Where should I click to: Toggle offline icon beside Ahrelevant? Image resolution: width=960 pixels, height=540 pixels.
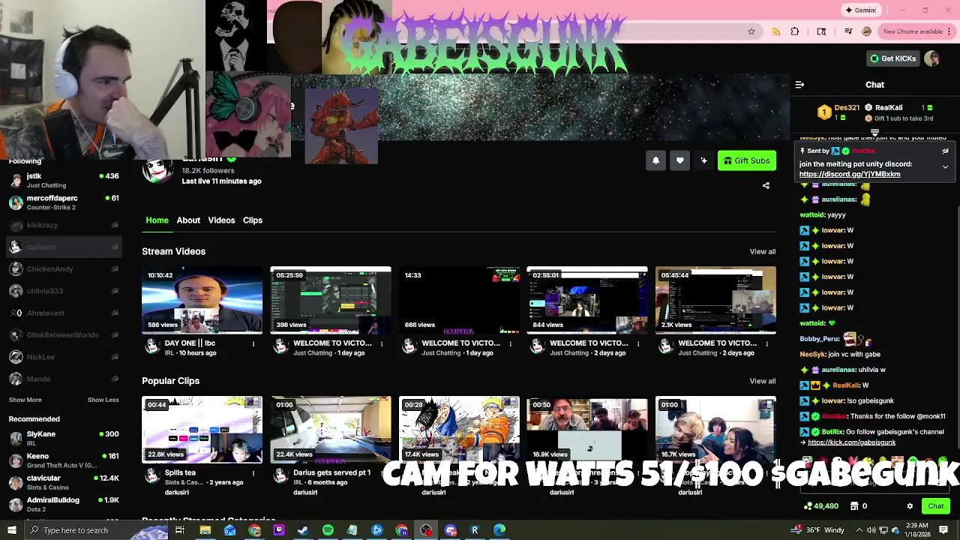115,313
